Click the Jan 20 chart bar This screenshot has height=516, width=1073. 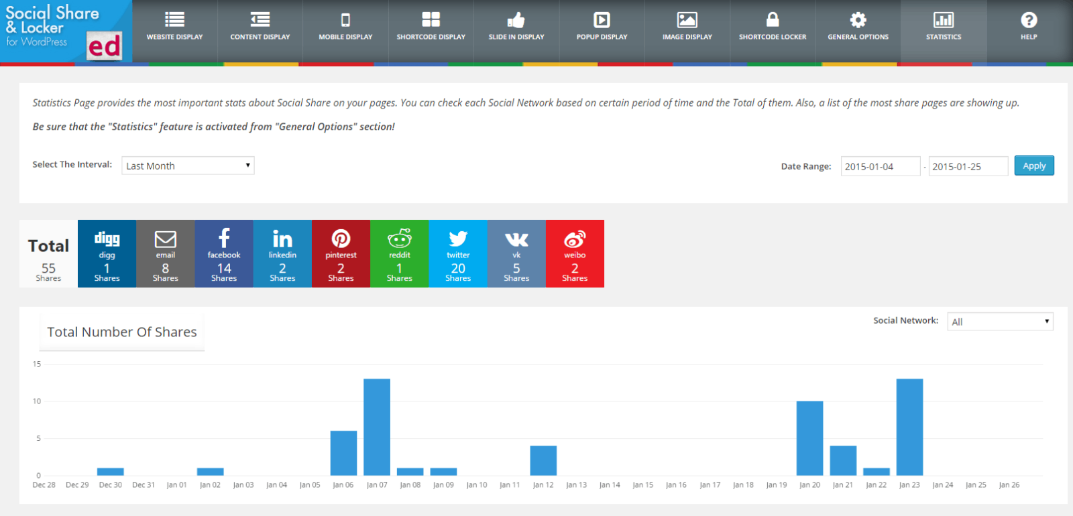tap(809, 438)
